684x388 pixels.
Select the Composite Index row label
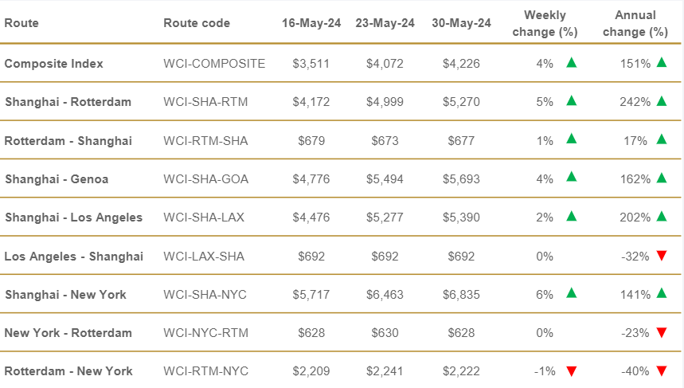[x=54, y=64]
